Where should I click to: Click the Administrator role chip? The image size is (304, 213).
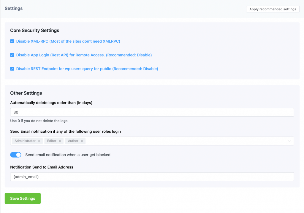(x=25, y=141)
